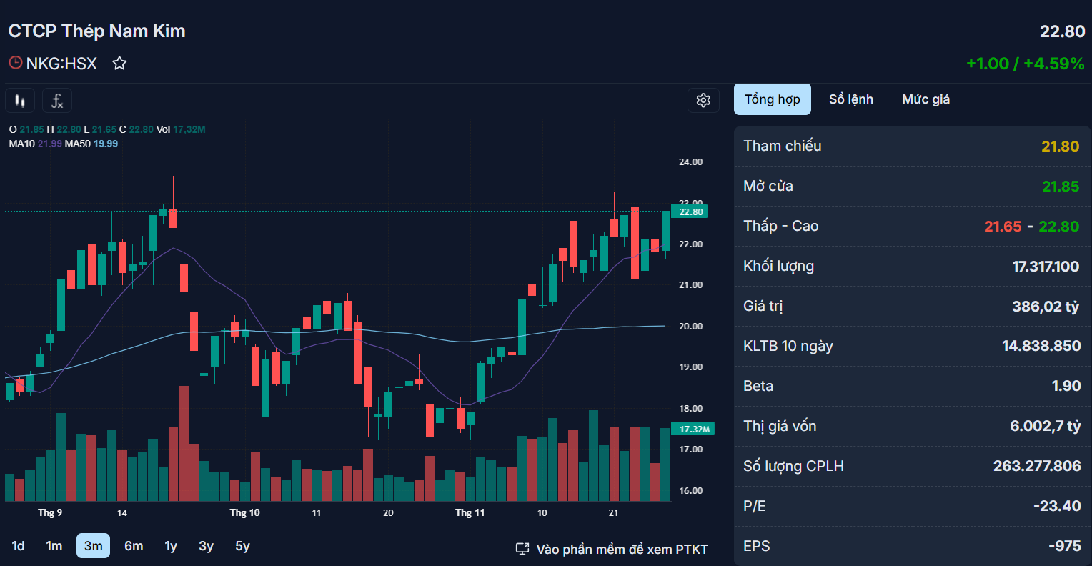Image resolution: width=1092 pixels, height=566 pixels.
Task: Click the "Thg 10" date axis label
Action: click(245, 512)
